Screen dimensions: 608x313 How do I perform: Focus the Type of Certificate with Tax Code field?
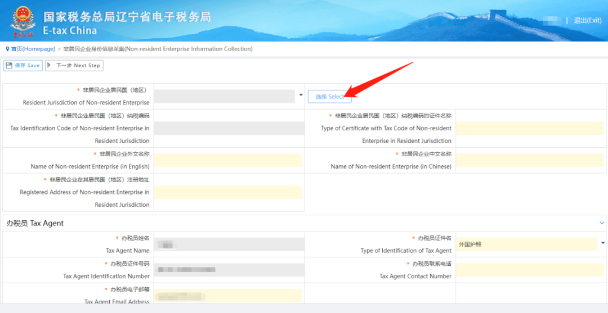529,128
